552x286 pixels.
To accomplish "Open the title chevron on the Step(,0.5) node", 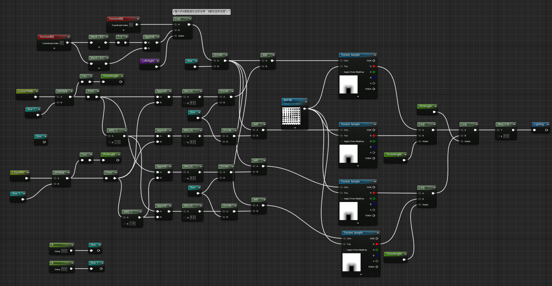I will pos(514,124).
